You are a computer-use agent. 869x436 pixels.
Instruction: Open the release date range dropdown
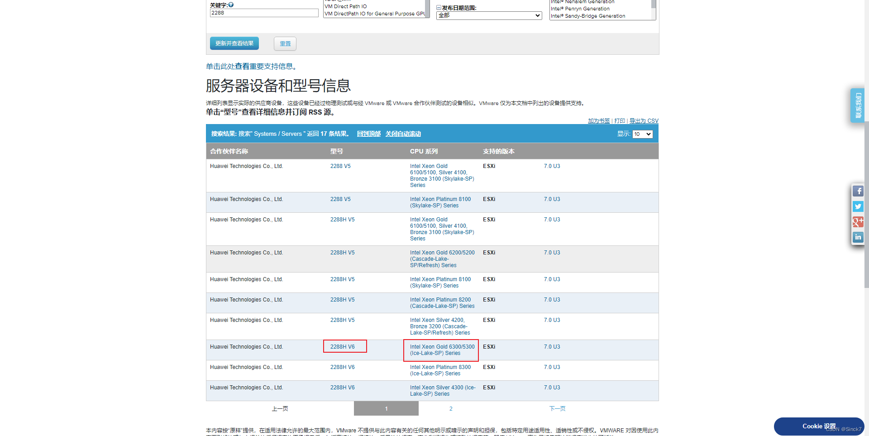(489, 15)
